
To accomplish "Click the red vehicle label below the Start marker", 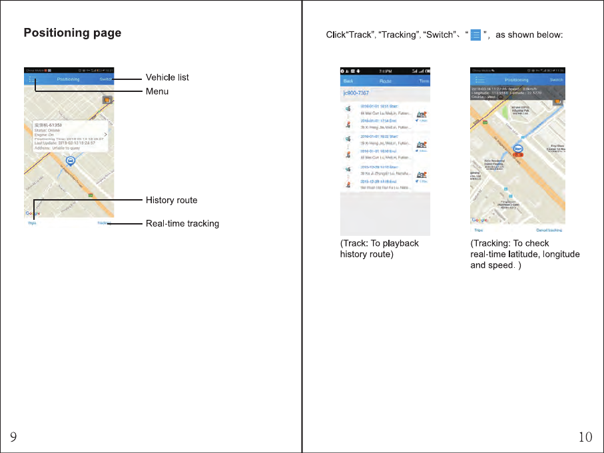I will pos(518,155).
